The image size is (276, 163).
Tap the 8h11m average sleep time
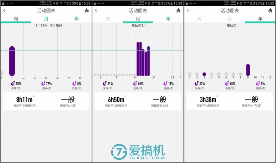point(24,99)
